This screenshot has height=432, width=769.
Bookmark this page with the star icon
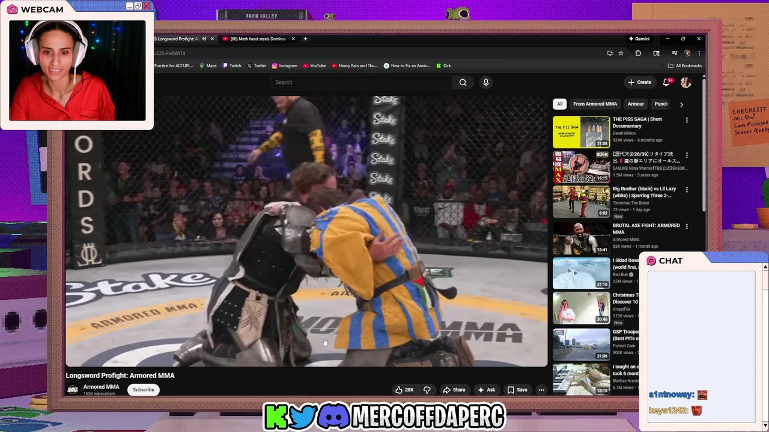[x=621, y=53]
